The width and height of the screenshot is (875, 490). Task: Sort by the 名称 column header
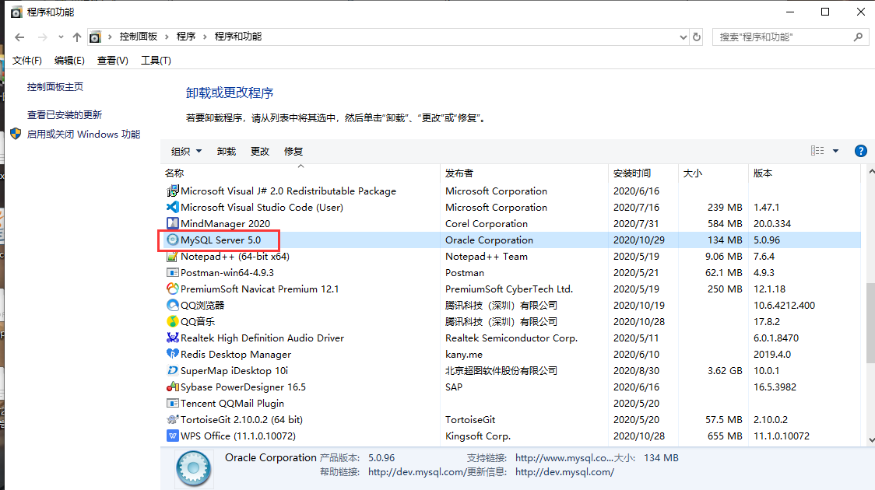(x=300, y=173)
